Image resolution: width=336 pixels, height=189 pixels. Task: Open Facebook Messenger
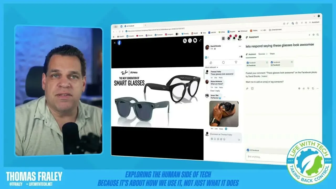pyautogui.click(x=229, y=38)
